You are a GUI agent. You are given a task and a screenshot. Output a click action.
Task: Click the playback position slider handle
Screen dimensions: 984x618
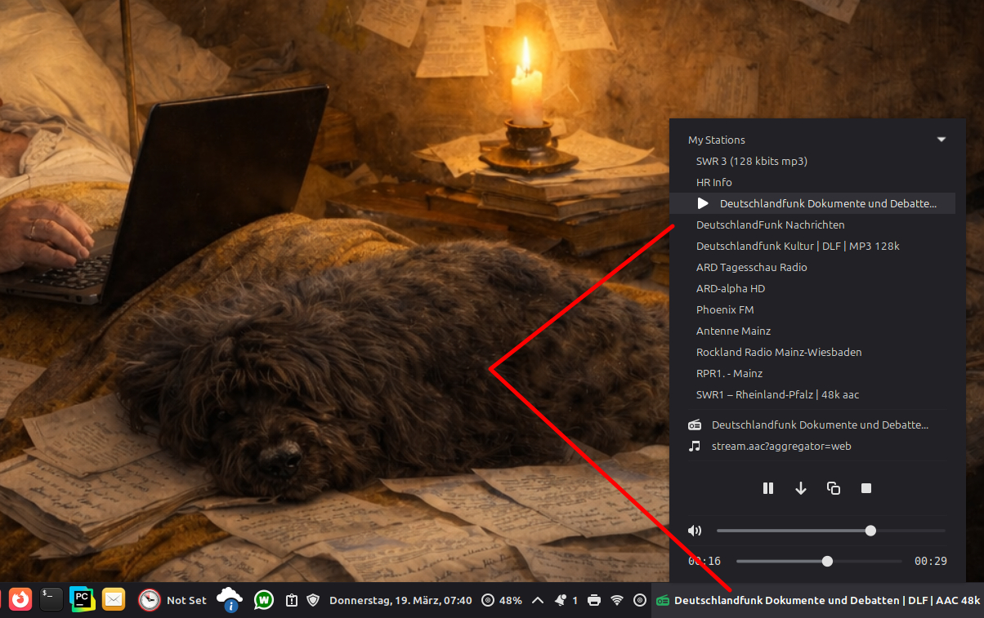(x=827, y=561)
